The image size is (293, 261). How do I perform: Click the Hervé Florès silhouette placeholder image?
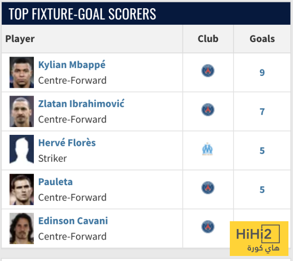coord(22,150)
